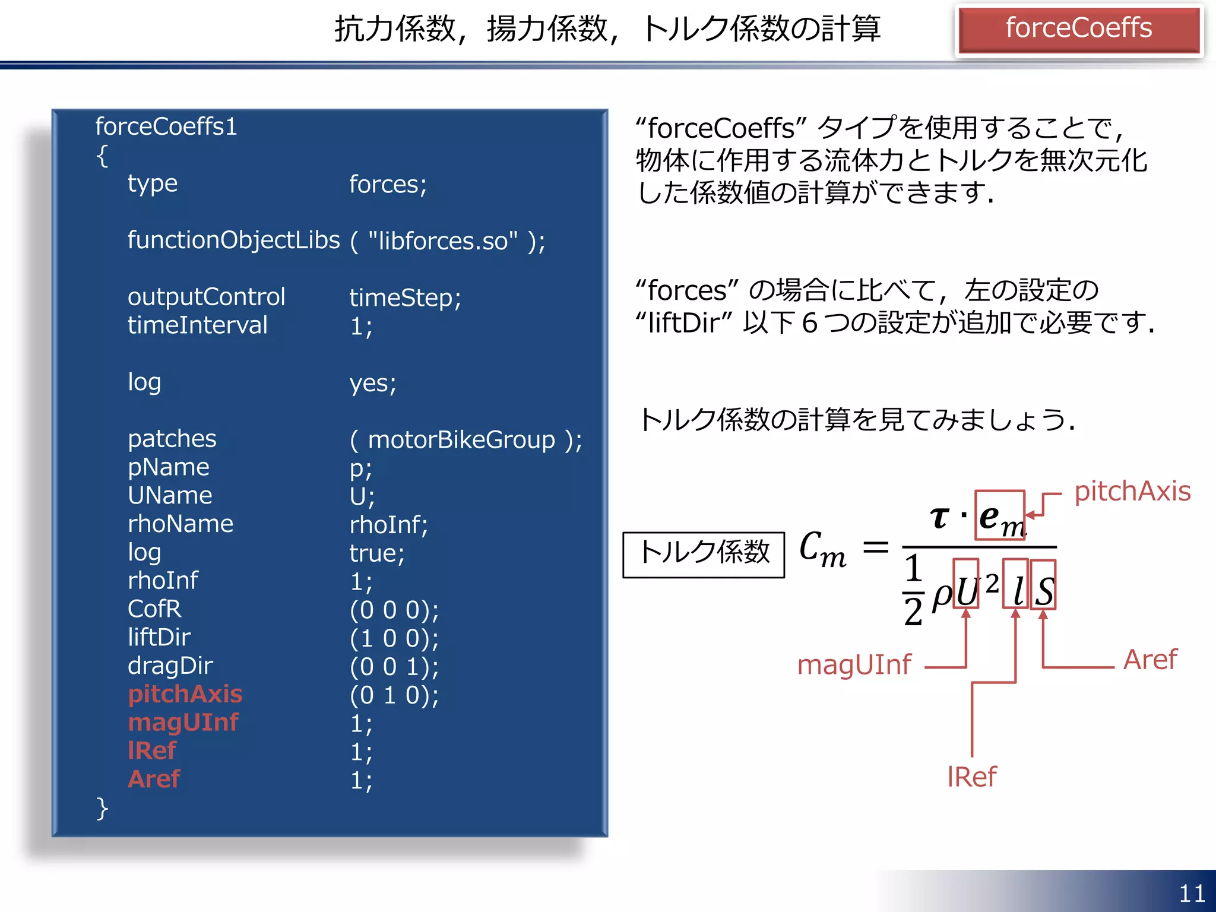Click the slide title 抗力係数, 揚力係数

[607, 29]
